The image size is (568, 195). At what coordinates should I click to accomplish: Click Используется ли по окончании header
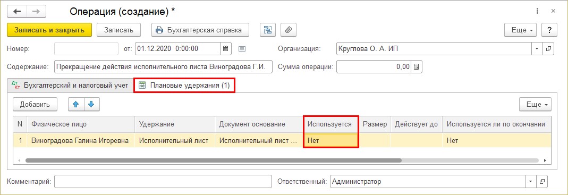click(x=497, y=124)
